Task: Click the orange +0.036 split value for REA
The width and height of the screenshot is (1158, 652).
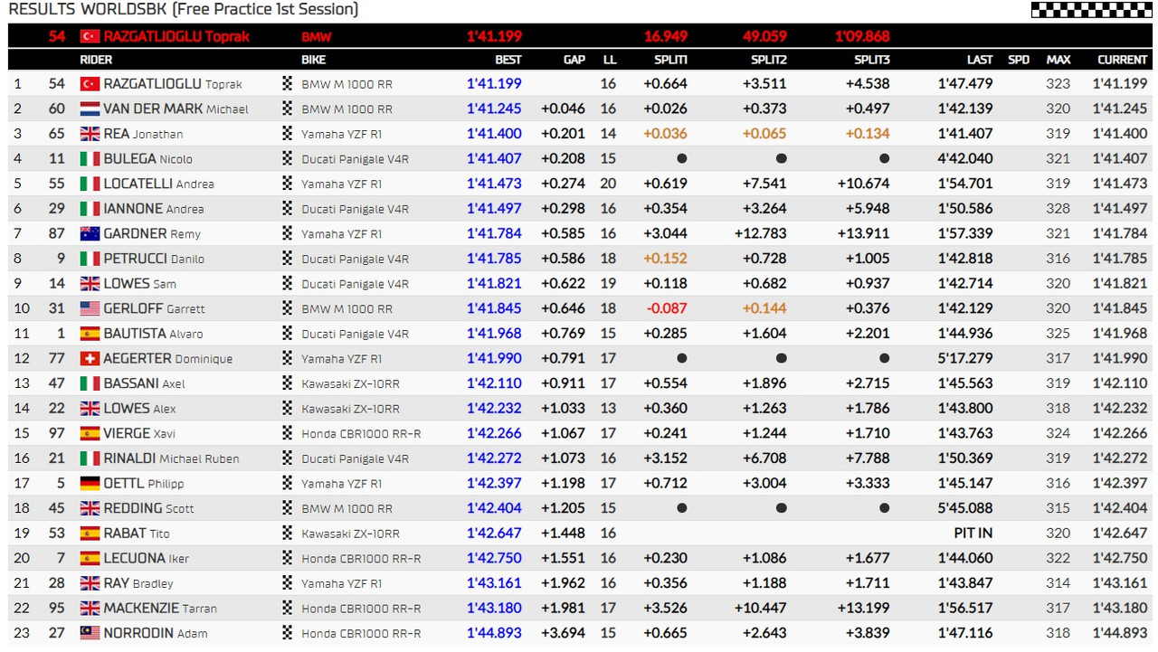Action: click(666, 134)
